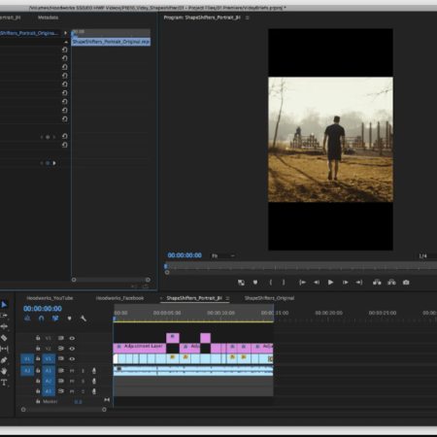Image resolution: width=437 pixels, height=437 pixels.
Task: Toggle sequence nesting button in timeline
Action: (x=27, y=319)
